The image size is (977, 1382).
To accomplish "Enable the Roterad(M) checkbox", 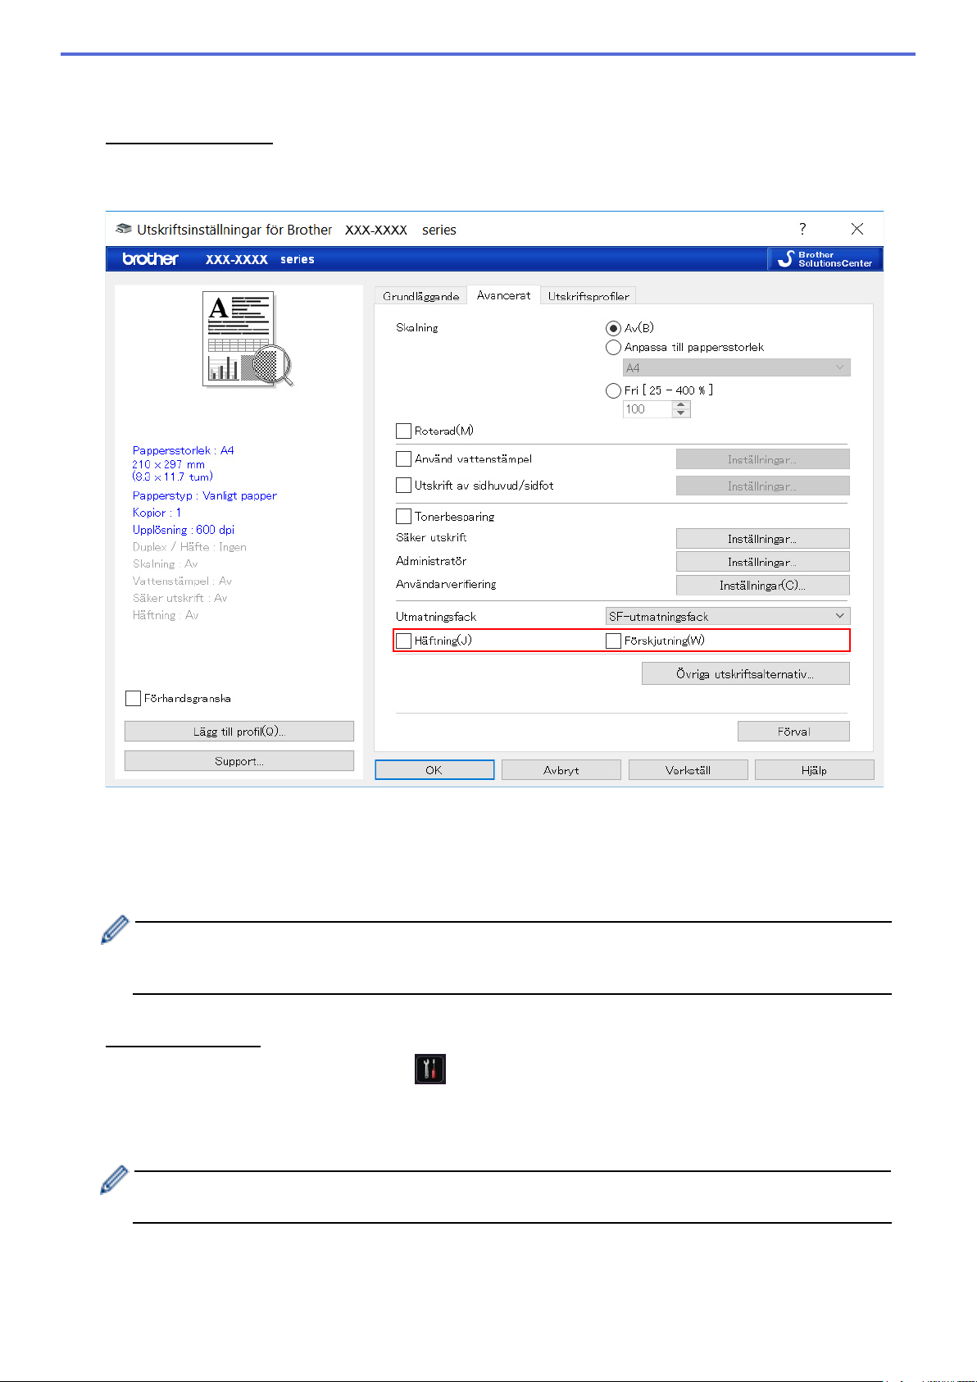I will pos(403,431).
